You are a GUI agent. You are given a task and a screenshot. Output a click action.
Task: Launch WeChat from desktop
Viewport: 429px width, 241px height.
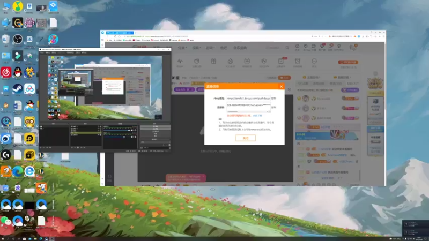click(x=6, y=221)
